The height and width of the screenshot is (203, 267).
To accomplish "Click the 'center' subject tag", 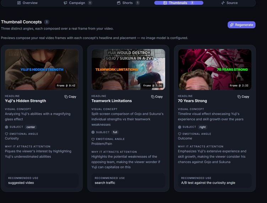I will pos(31,127).
